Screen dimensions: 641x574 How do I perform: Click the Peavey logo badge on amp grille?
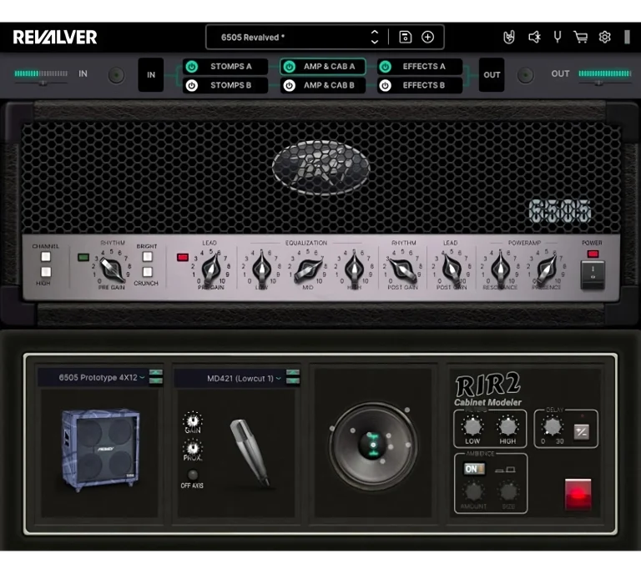(320, 168)
